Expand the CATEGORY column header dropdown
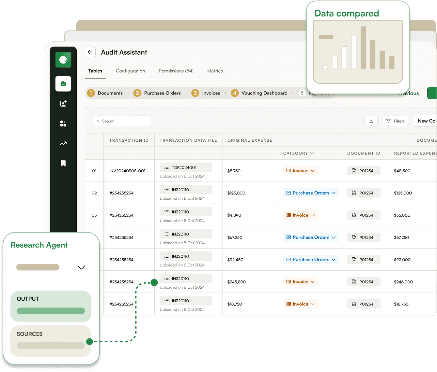The image size is (437, 372). [312, 153]
